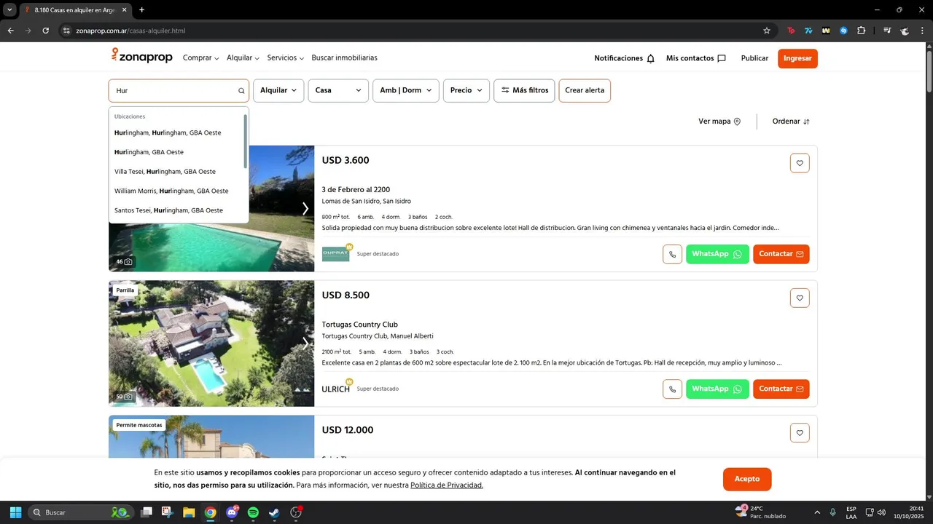Open the Comprar dropdown menu

click(201, 58)
